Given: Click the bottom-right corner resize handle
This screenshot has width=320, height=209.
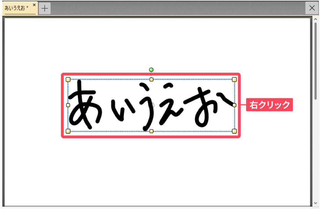Looking at the screenshot, I should pyautogui.click(x=234, y=131).
